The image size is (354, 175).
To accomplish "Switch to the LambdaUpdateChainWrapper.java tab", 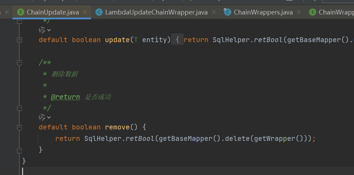I will tap(156, 12).
